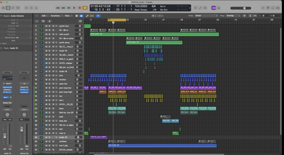Image resolution: width=284 pixels, height=155 pixels.
Task: Click the Rewind transport button
Action: (58, 8)
